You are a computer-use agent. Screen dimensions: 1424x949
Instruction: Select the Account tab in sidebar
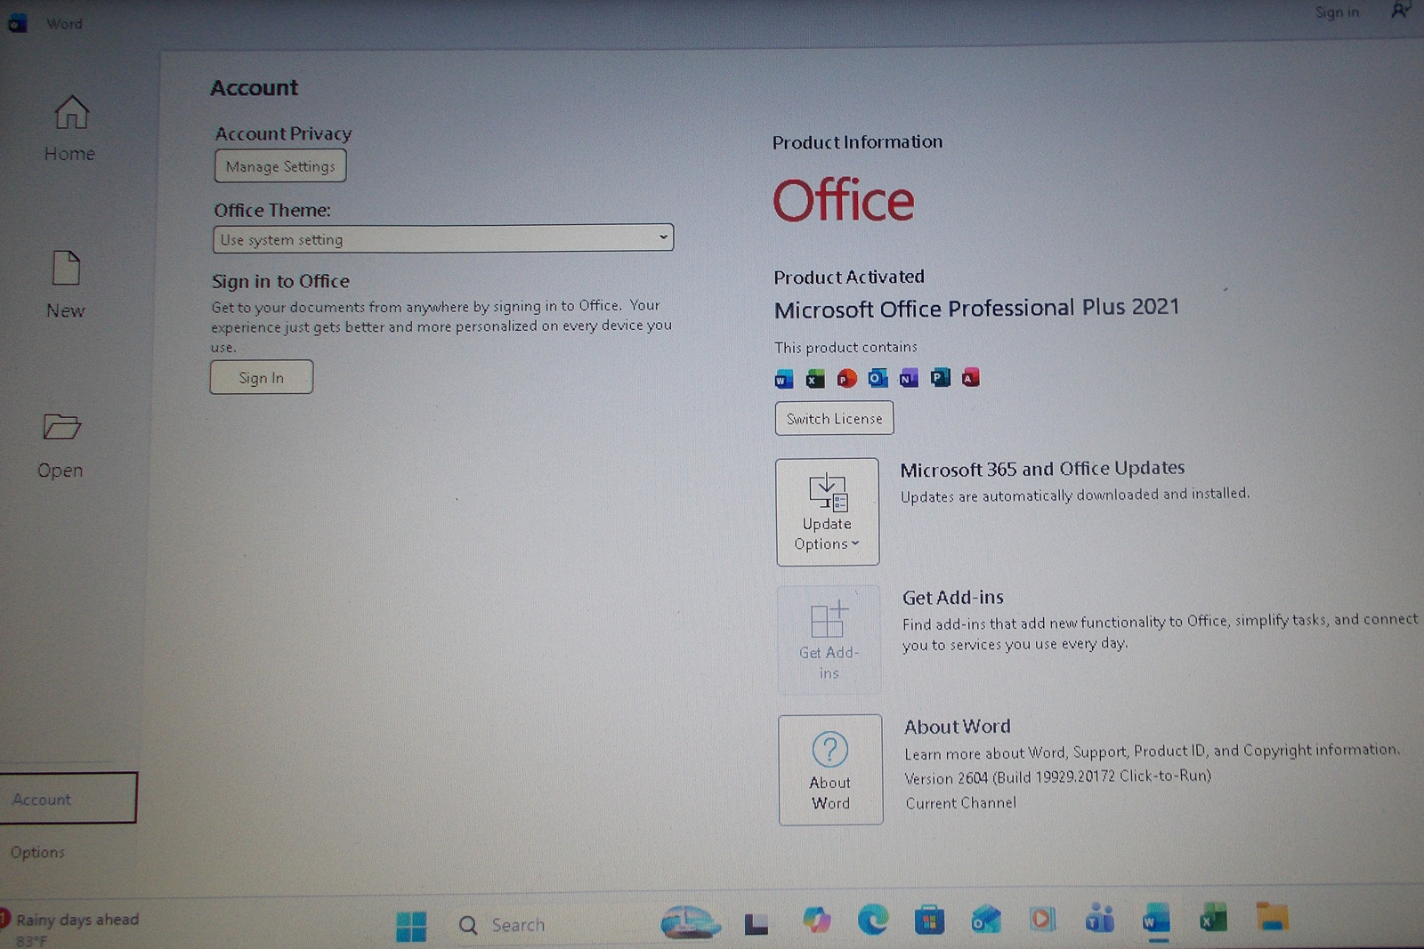69,798
